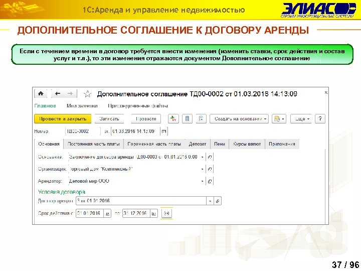The height and width of the screenshot is (271, 361).
Task: Switch to the Основная tab
Action: click(49, 144)
